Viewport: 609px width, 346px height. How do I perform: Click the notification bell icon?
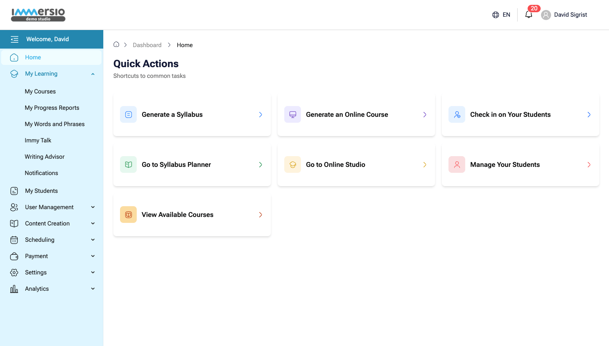528,15
